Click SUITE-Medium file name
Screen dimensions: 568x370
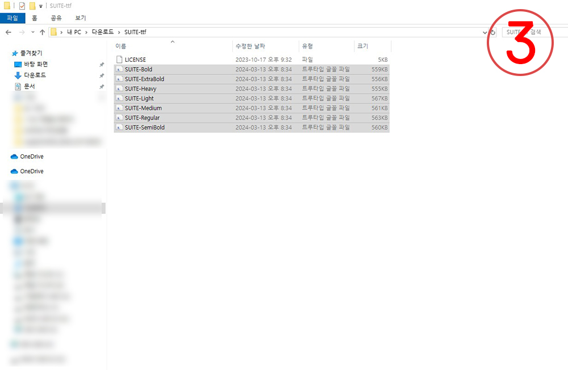143,108
